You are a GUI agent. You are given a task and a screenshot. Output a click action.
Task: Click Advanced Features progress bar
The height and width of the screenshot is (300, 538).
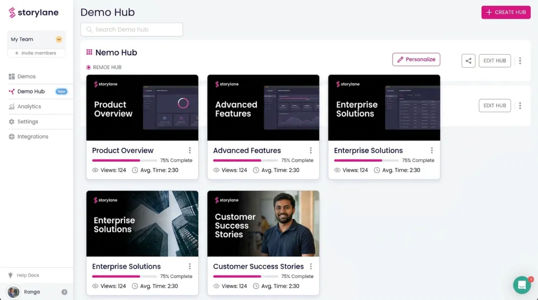click(x=245, y=161)
